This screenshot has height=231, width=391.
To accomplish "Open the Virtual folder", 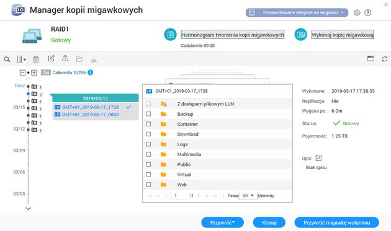I will 184,175.
